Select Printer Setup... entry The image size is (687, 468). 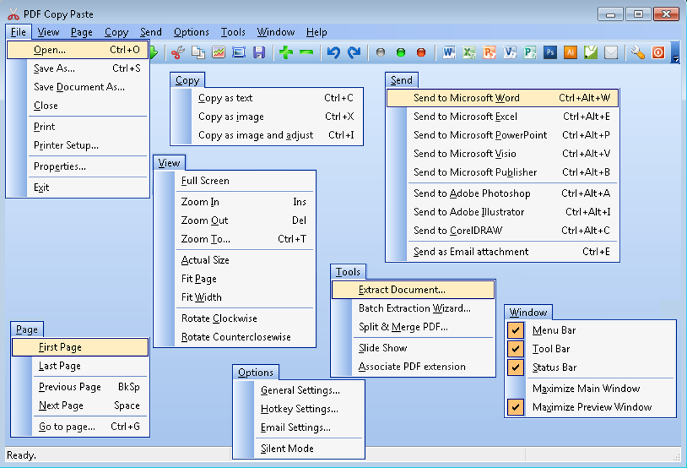coord(77,145)
